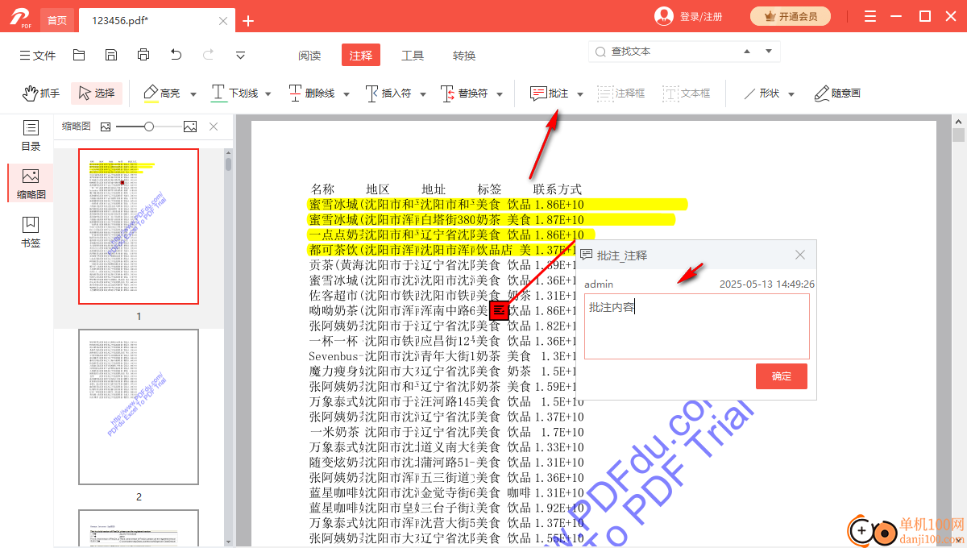Open the 删除线 dropdown arrow

coord(347,94)
